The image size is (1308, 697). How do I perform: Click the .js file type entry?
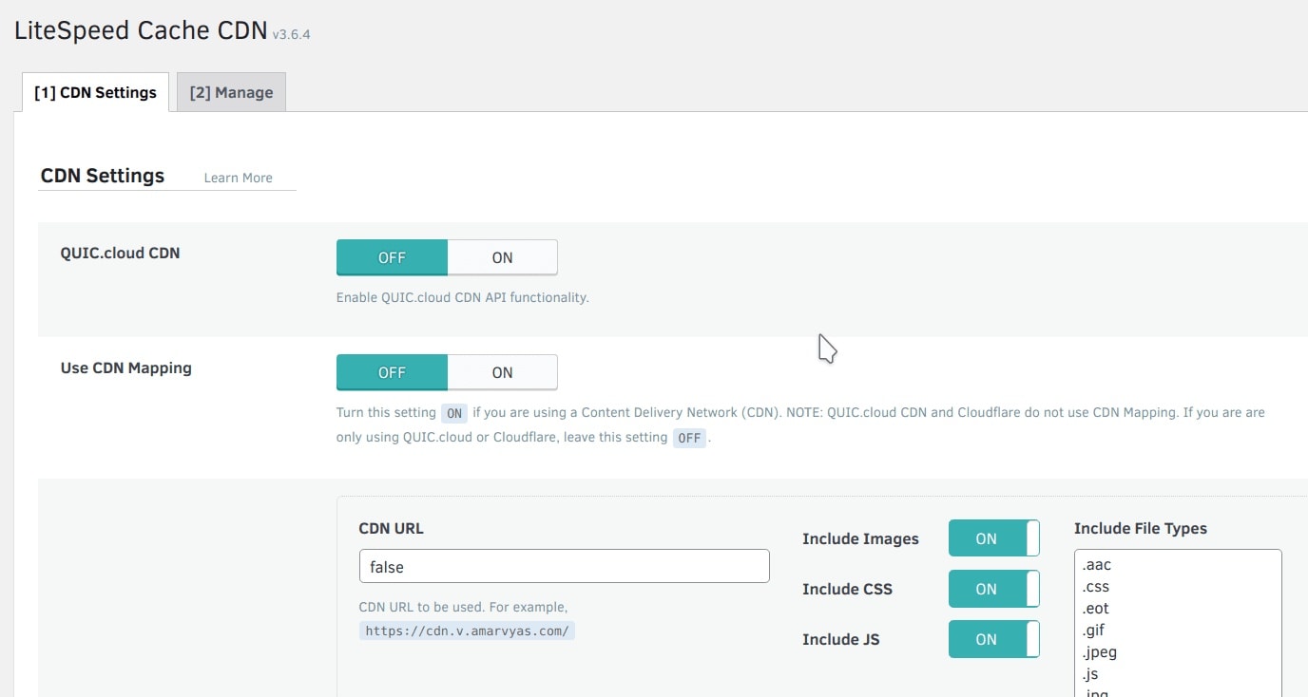1090,674
